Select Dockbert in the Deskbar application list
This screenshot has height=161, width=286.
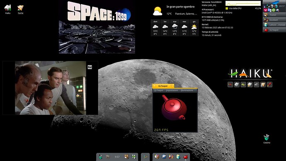click(x=274, y=20)
